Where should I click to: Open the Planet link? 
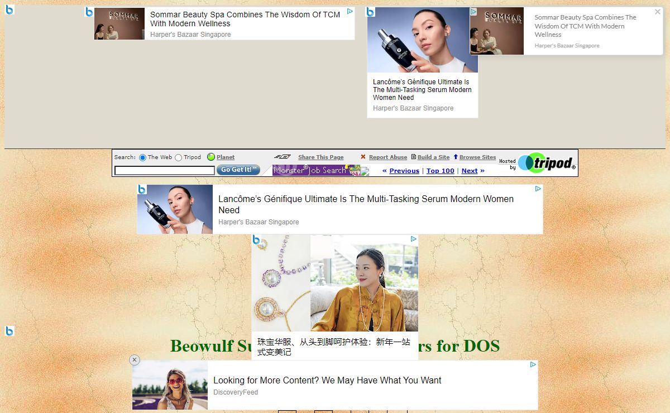pyautogui.click(x=226, y=157)
